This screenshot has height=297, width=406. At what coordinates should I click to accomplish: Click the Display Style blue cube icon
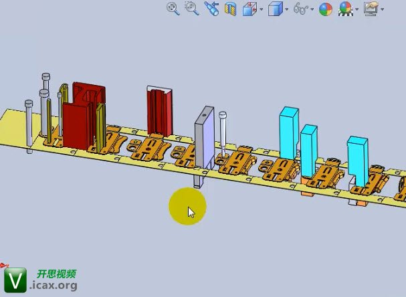point(276,9)
